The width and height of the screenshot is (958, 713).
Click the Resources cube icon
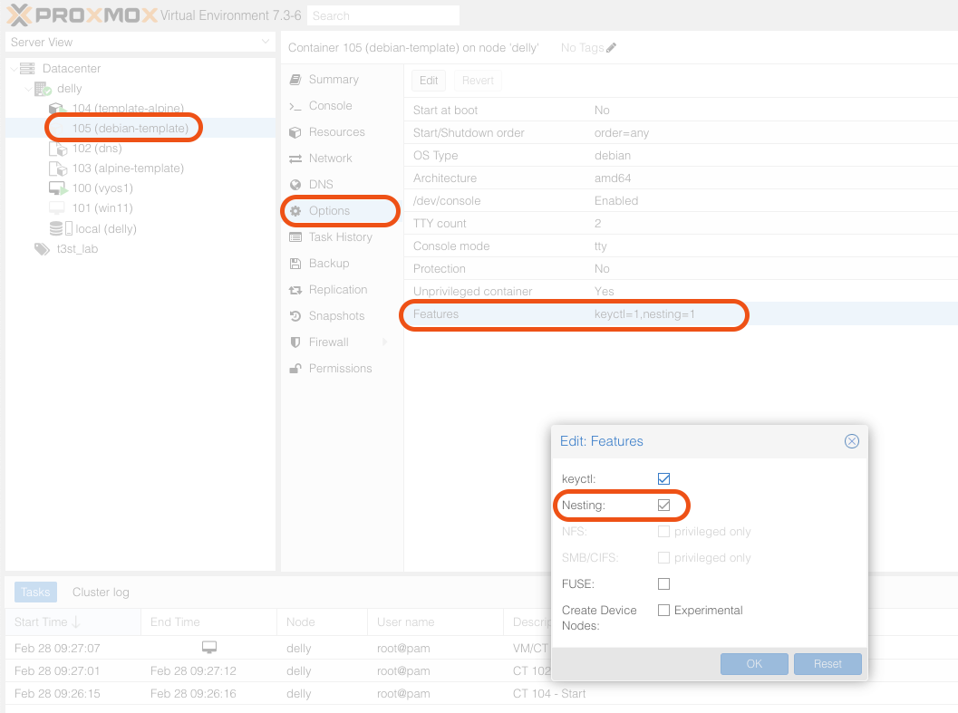pos(295,132)
